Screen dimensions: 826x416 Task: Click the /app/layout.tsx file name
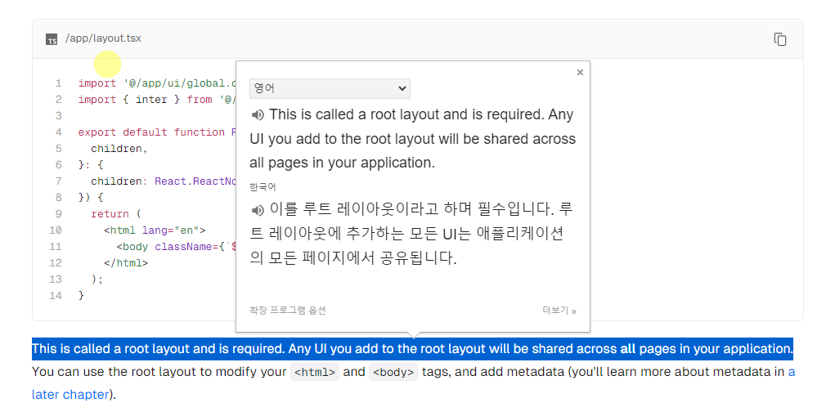click(x=103, y=38)
